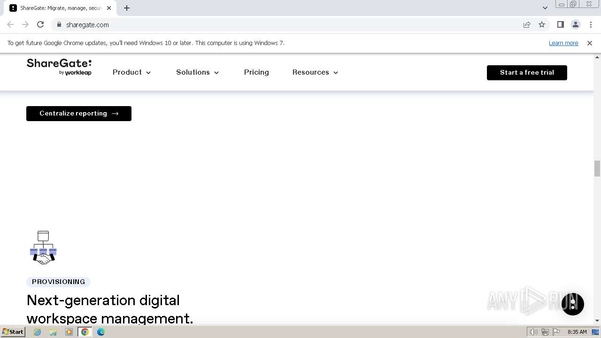601x338 pixels.
Task: Open the Action Center flag icon
Action: [x=556, y=332]
